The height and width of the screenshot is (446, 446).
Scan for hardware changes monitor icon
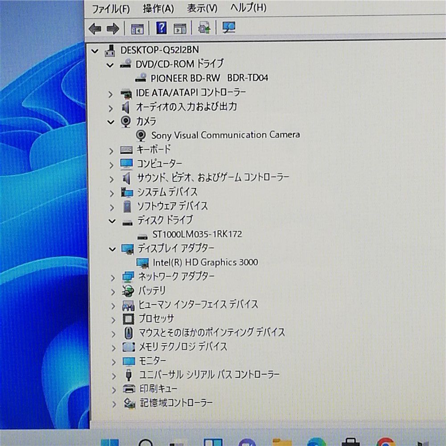tap(229, 28)
